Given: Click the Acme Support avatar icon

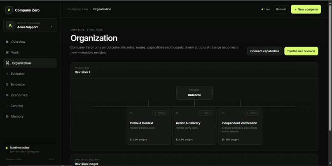Looking at the screenshot, I should 10,25.
